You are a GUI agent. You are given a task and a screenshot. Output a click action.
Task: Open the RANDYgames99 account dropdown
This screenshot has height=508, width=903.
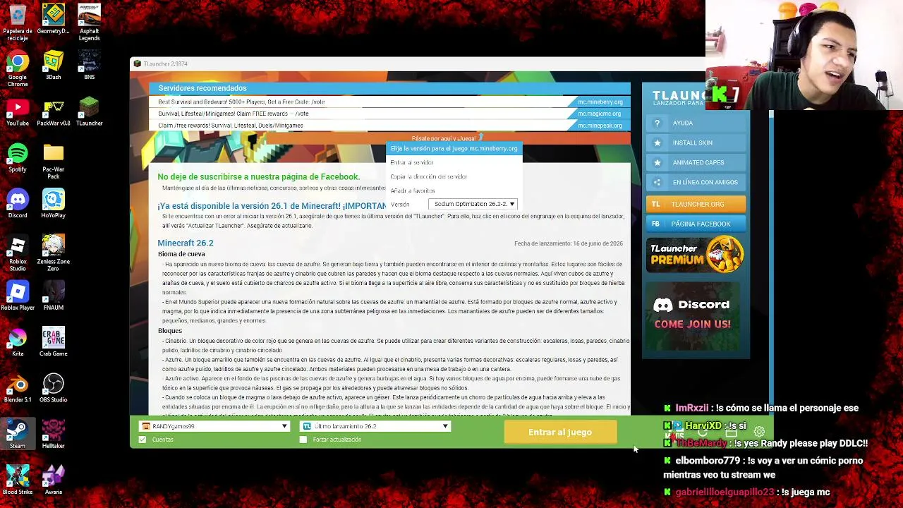point(214,426)
